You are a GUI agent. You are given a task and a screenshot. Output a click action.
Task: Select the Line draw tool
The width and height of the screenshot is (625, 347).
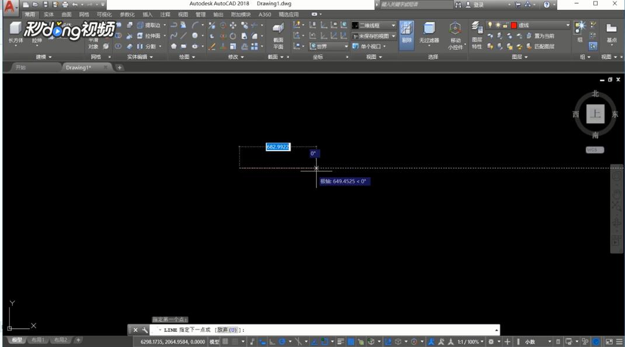click(x=183, y=36)
